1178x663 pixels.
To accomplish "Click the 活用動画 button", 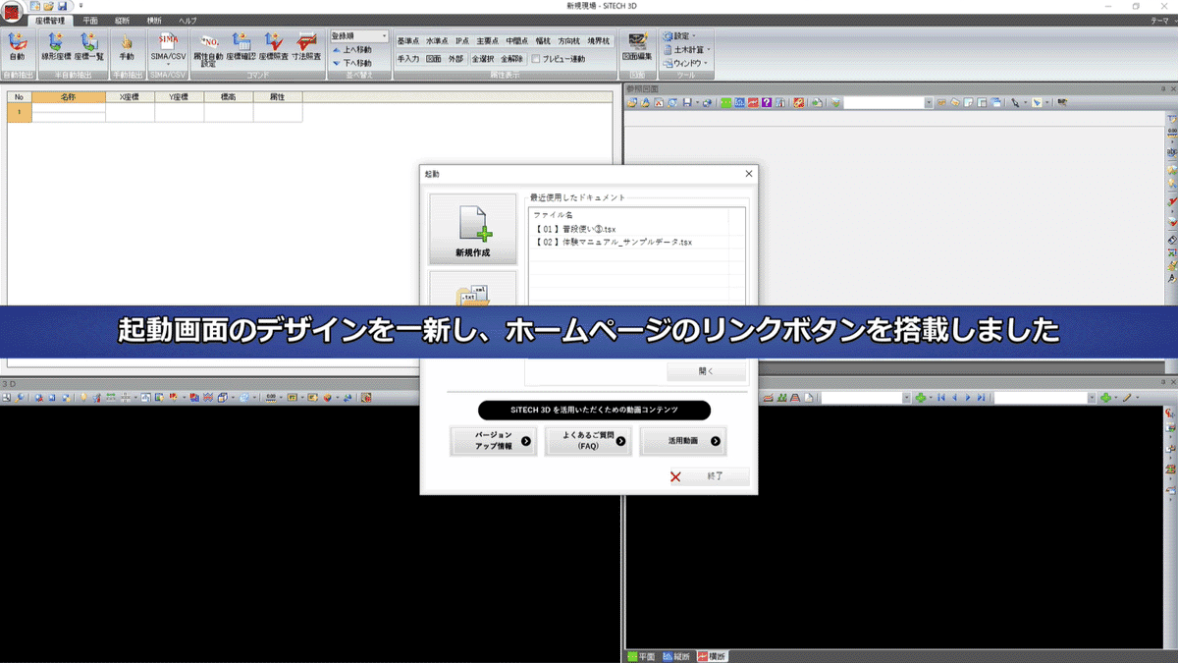I will click(683, 441).
